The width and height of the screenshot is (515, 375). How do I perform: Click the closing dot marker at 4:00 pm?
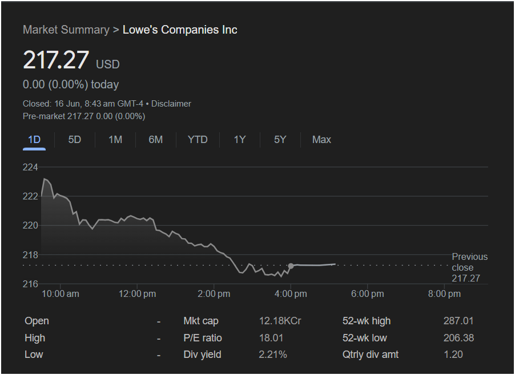point(291,266)
